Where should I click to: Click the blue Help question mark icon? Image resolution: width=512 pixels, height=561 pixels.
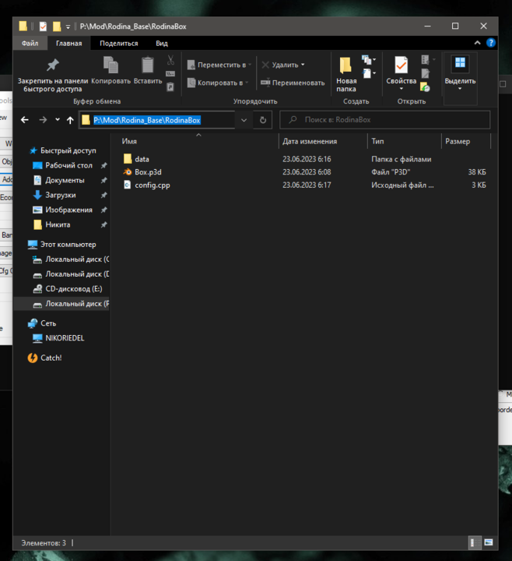[490, 43]
